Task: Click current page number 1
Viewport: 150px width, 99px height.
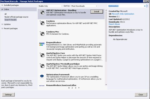Action: click(69, 88)
